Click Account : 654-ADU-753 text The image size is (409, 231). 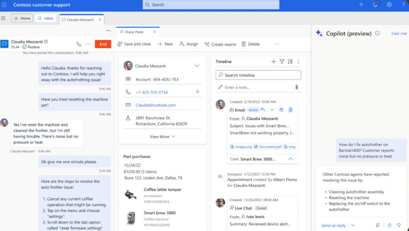(157, 79)
